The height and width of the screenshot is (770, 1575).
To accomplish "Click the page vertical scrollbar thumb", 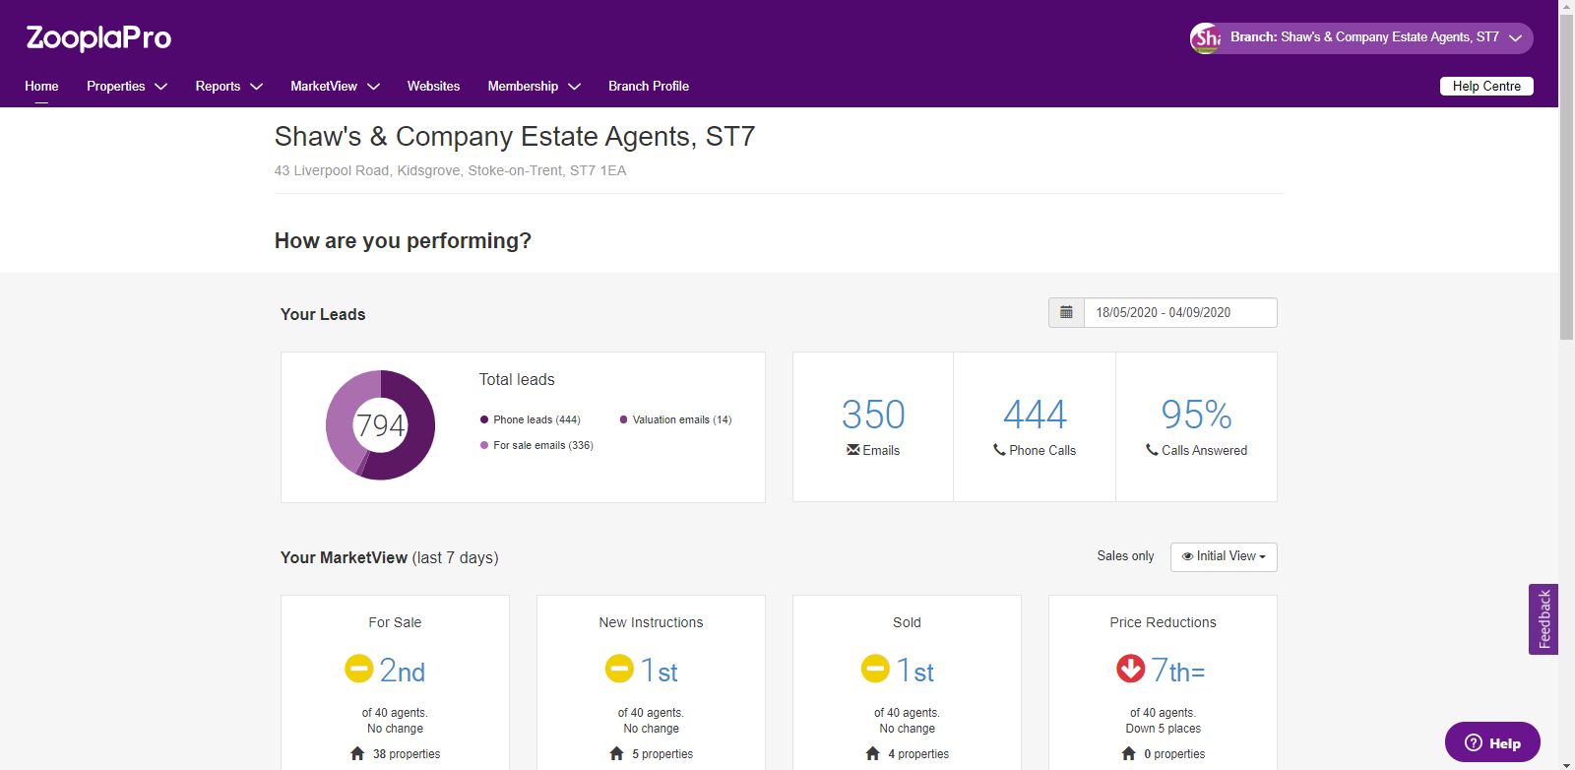I will coord(1566,176).
